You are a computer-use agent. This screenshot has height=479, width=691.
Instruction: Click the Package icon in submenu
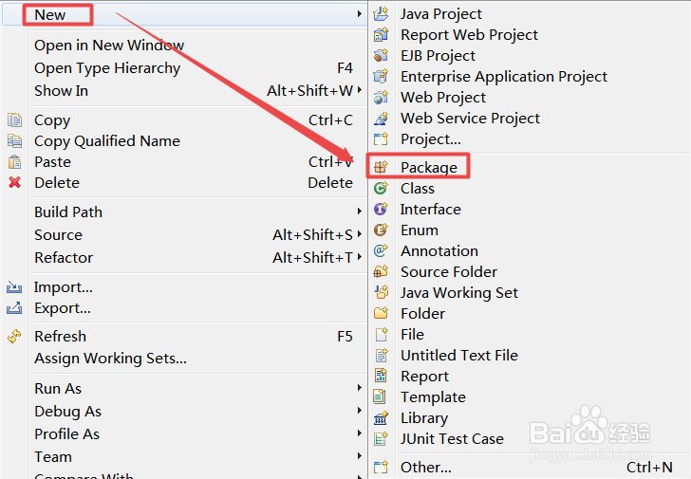tap(382, 168)
